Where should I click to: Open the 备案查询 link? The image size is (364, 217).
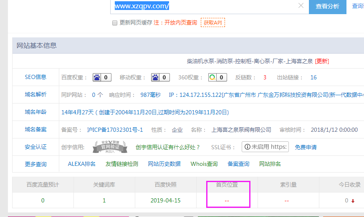238,164
